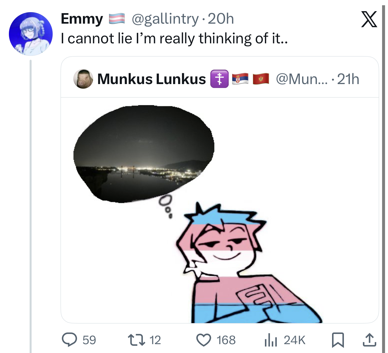Bookmark this tweet
The image size is (388, 353).
click(x=337, y=340)
